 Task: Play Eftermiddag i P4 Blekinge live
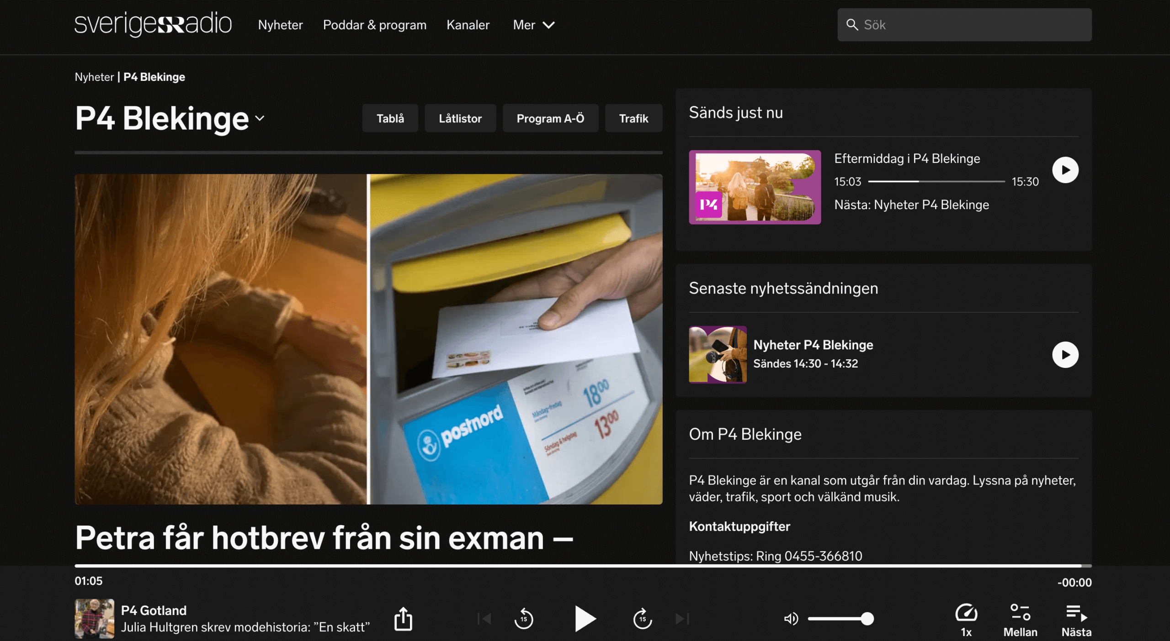tap(1065, 170)
